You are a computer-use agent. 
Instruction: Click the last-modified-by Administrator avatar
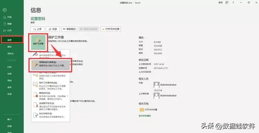[x=157, y=96]
